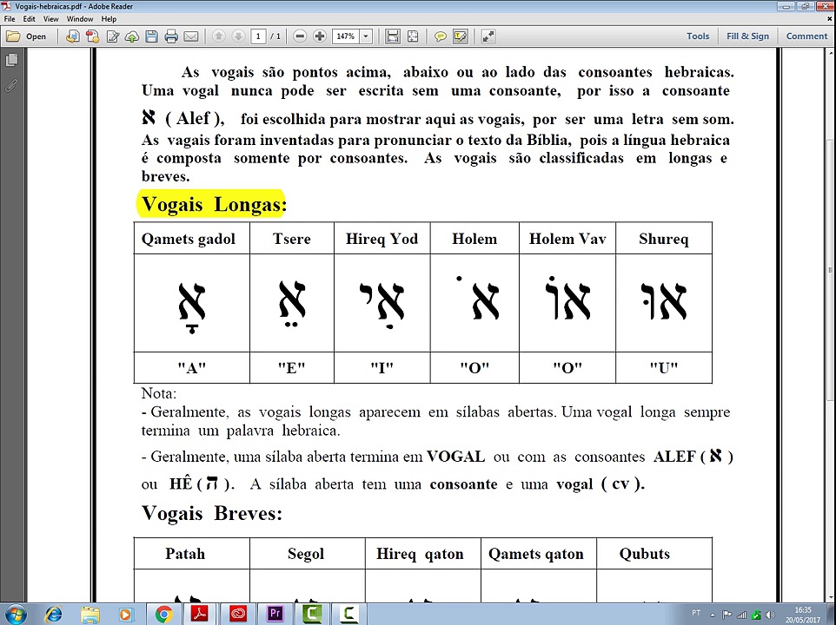The width and height of the screenshot is (836, 625).
Task: Click the highlighted 'Vogais Longas:' heading
Action: [214, 205]
